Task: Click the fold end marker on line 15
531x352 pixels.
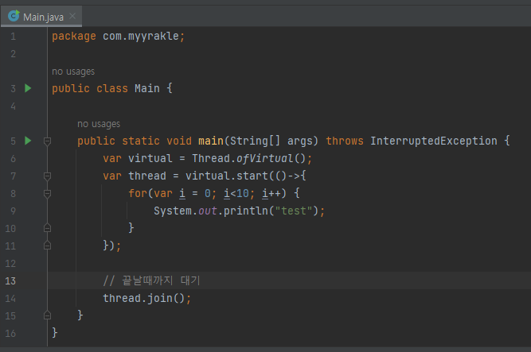Action: tap(47, 315)
